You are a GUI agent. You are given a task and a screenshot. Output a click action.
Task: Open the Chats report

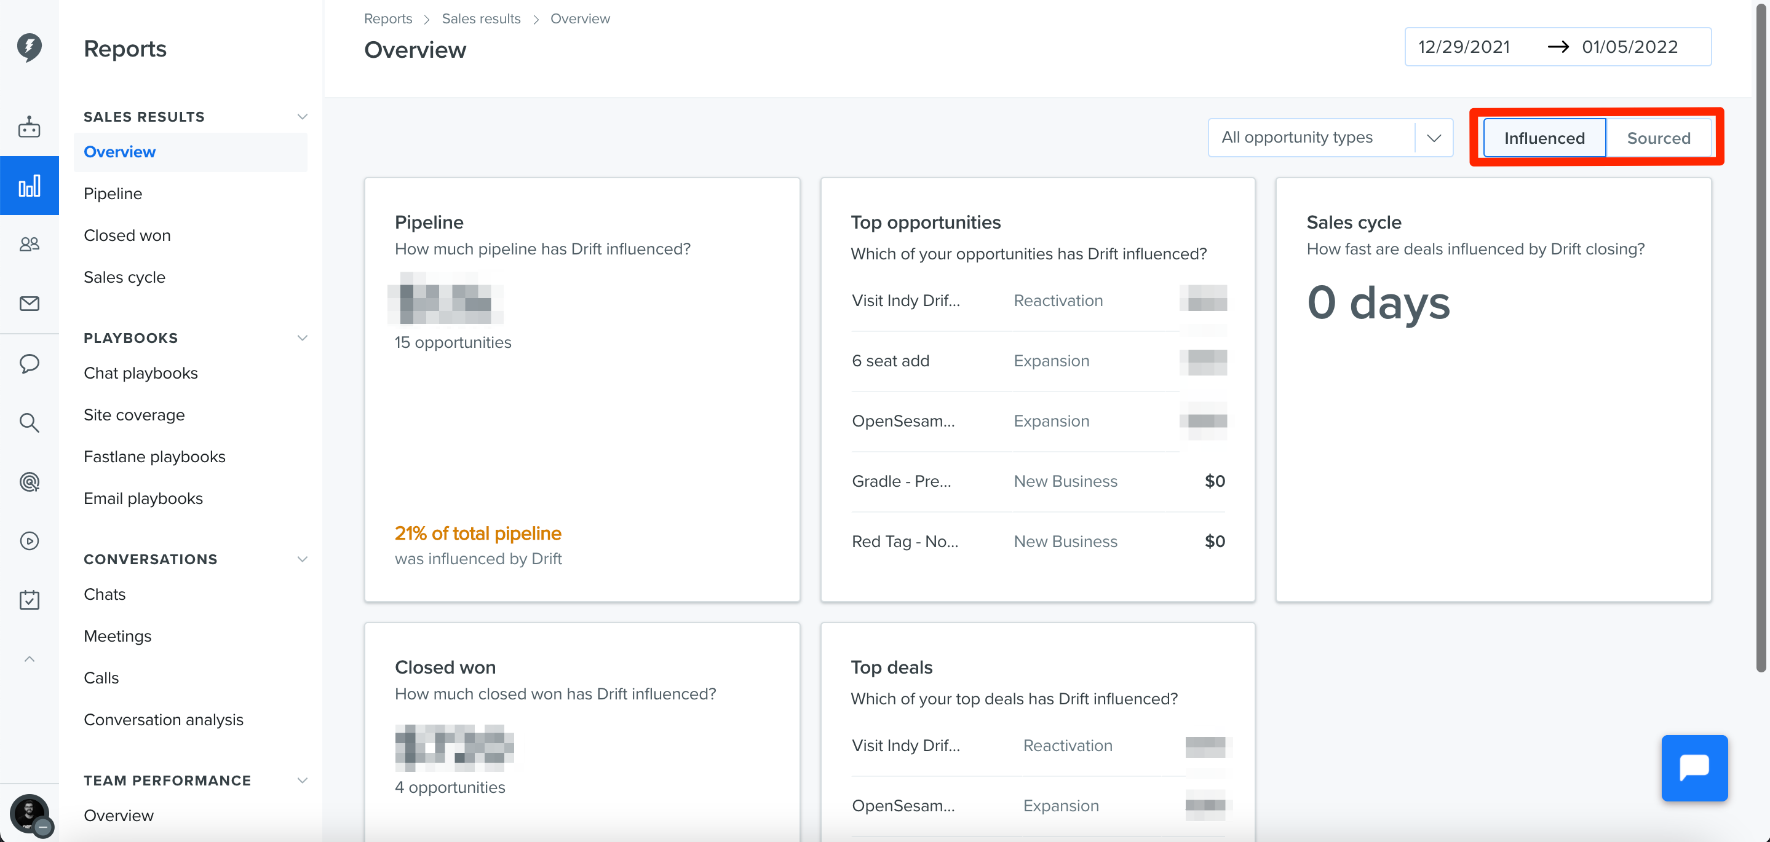point(105,594)
